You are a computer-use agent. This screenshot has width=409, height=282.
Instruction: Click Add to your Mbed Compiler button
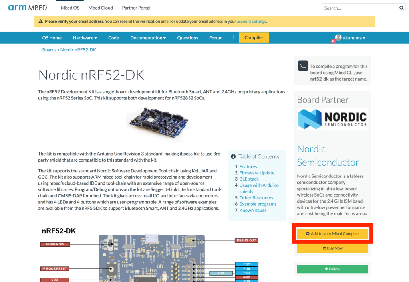[x=333, y=234]
